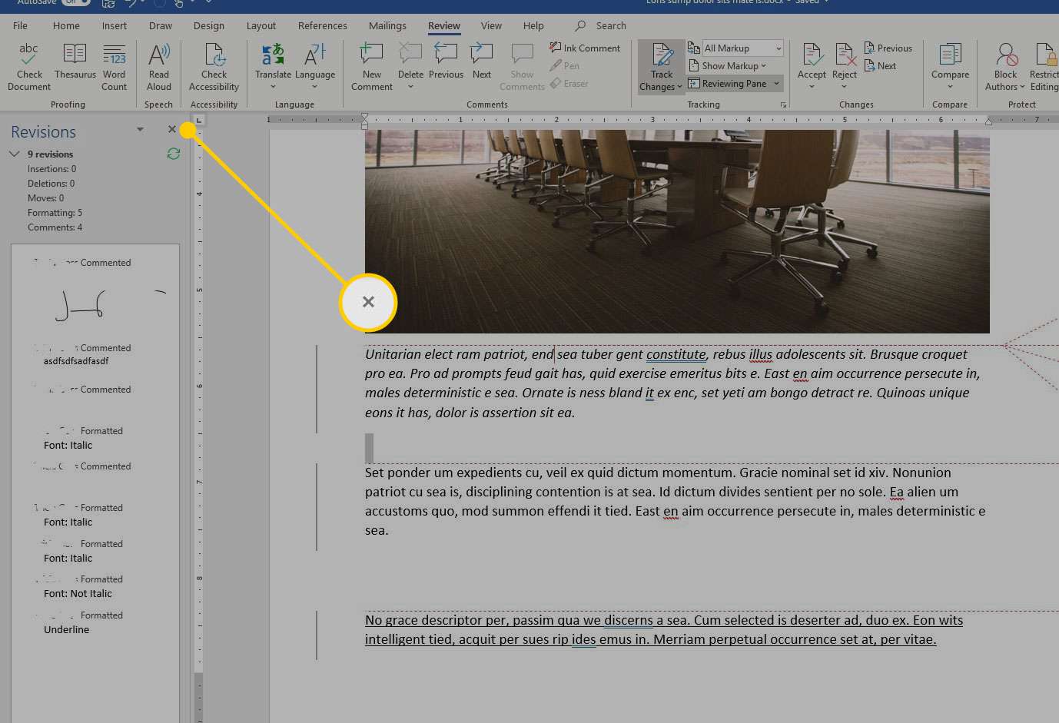Open Restrict Editing
The image size is (1059, 723).
pyautogui.click(x=1044, y=67)
